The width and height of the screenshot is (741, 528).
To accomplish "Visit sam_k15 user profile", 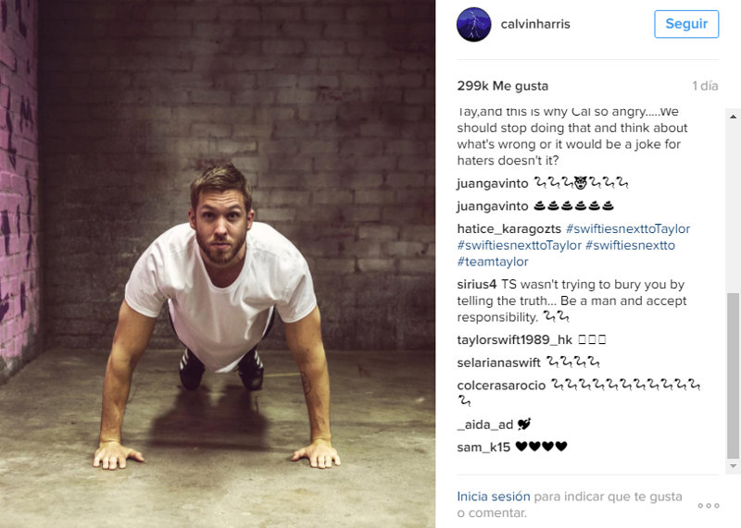I will pyautogui.click(x=484, y=447).
